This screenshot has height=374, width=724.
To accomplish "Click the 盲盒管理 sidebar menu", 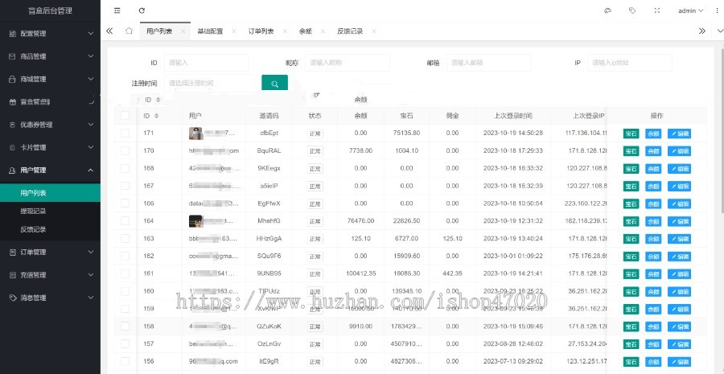I will coord(50,101).
